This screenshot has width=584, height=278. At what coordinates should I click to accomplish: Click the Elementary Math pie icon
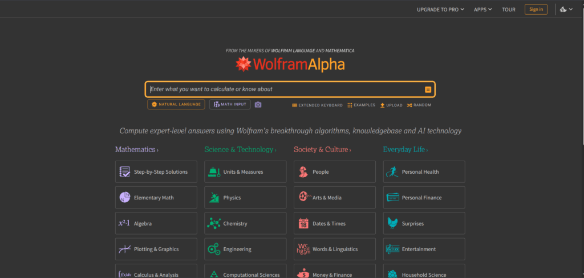(124, 198)
